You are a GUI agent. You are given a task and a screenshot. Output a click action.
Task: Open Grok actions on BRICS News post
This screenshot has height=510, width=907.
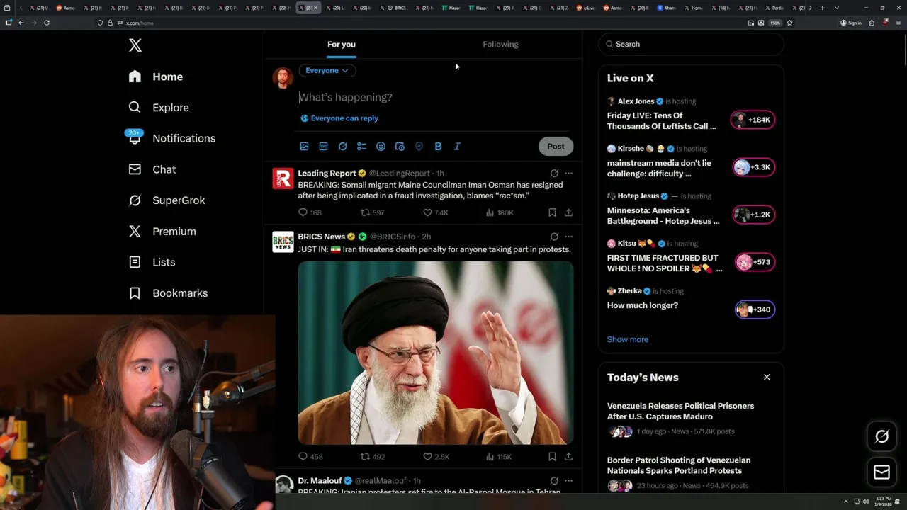tap(554, 237)
